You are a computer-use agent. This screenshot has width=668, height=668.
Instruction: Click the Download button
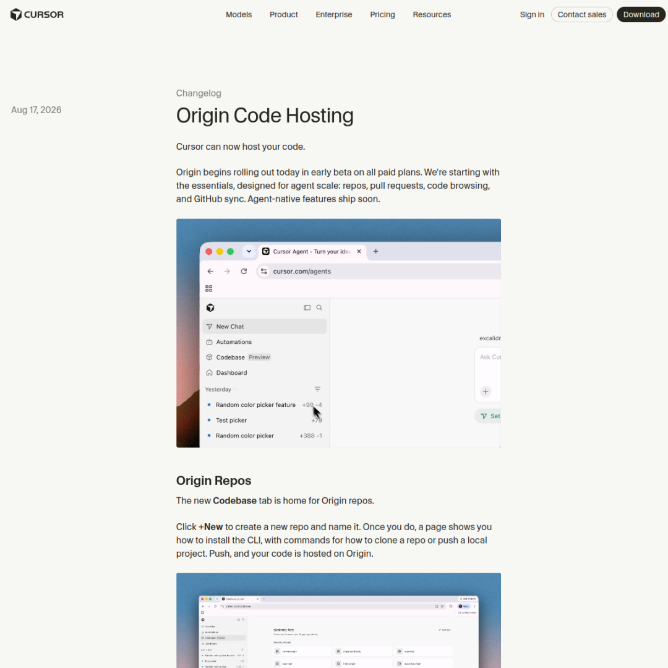(641, 14)
